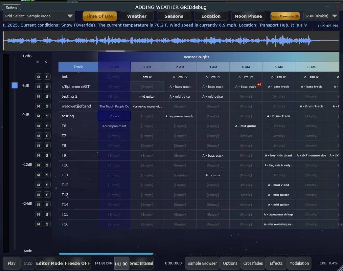
Task: Toggle Editor Mode
Action: [x=49, y=263]
